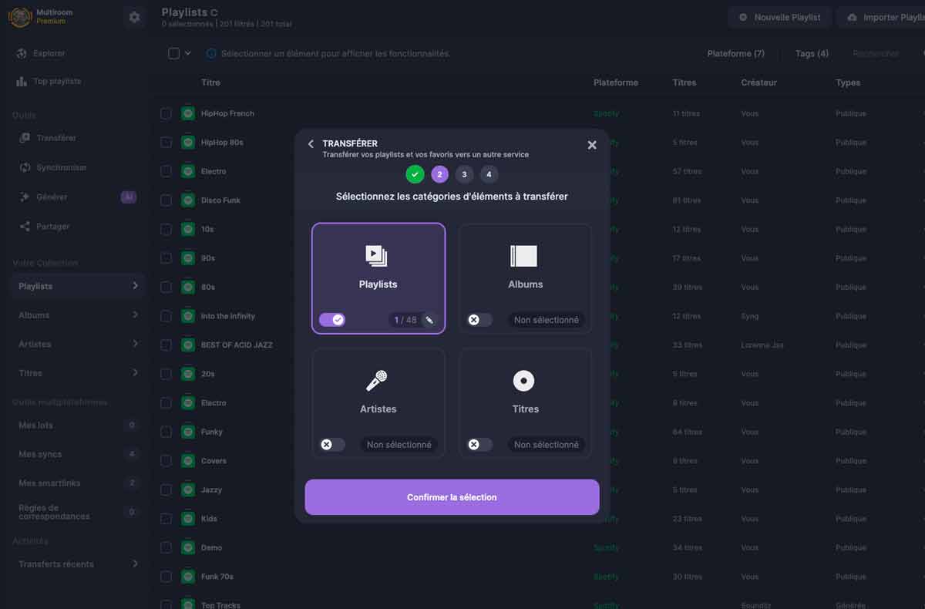Click the Titres disc icon

524,381
